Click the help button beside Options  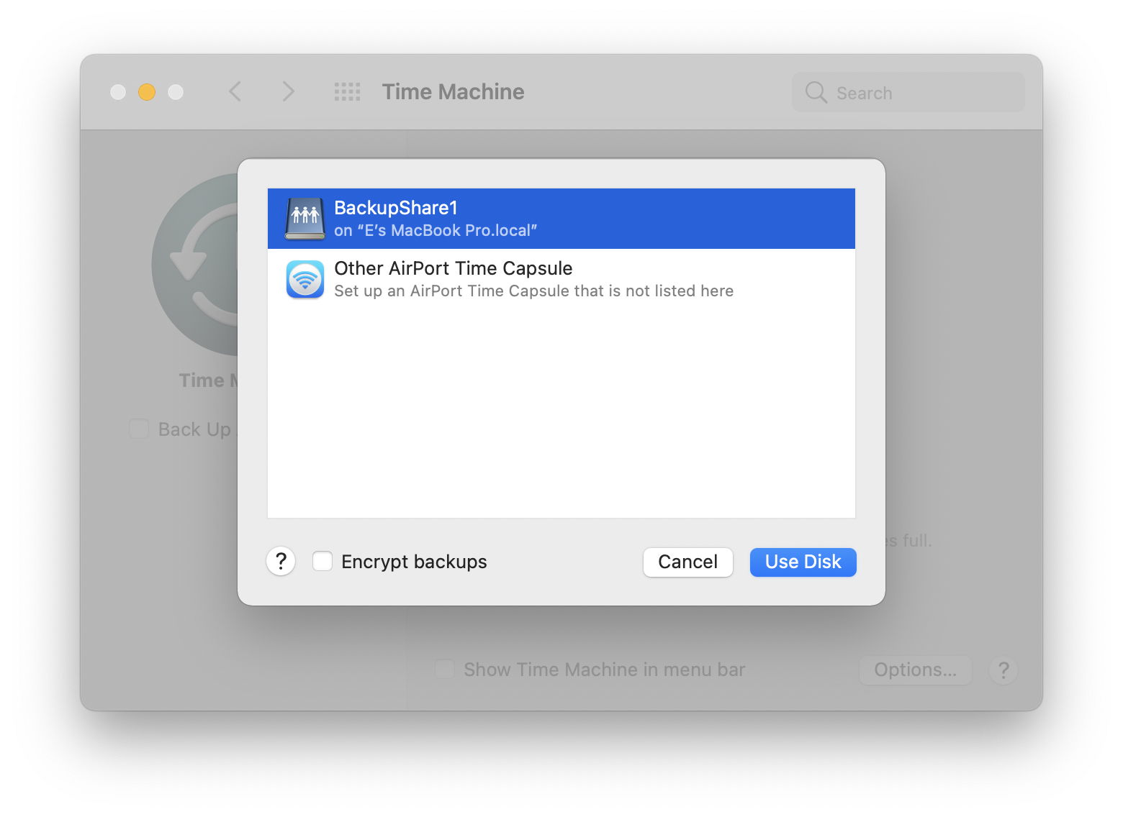(x=1003, y=670)
